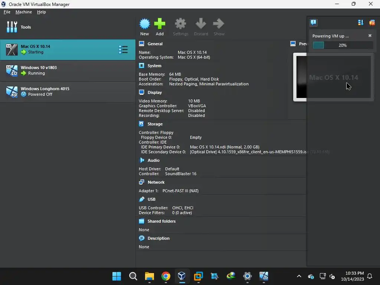Image resolution: width=380 pixels, height=285 pixels.
Task: Open the notifications bell in tray
Action: point(370,276)
